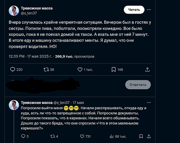
Task: Open Тревожная масса profile avatar at top
Action: pyautogui.click(x=14, y=11)
